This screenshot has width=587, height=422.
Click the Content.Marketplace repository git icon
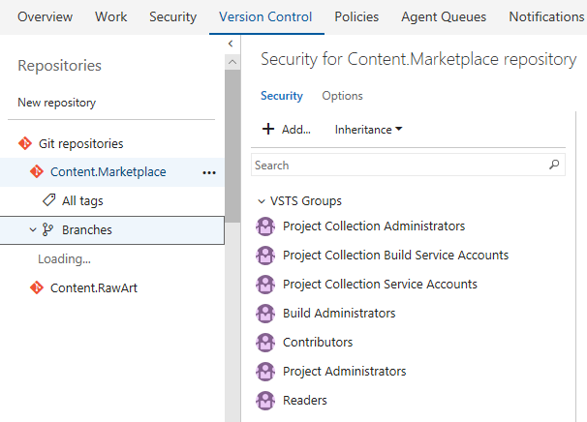pos(37,171)
